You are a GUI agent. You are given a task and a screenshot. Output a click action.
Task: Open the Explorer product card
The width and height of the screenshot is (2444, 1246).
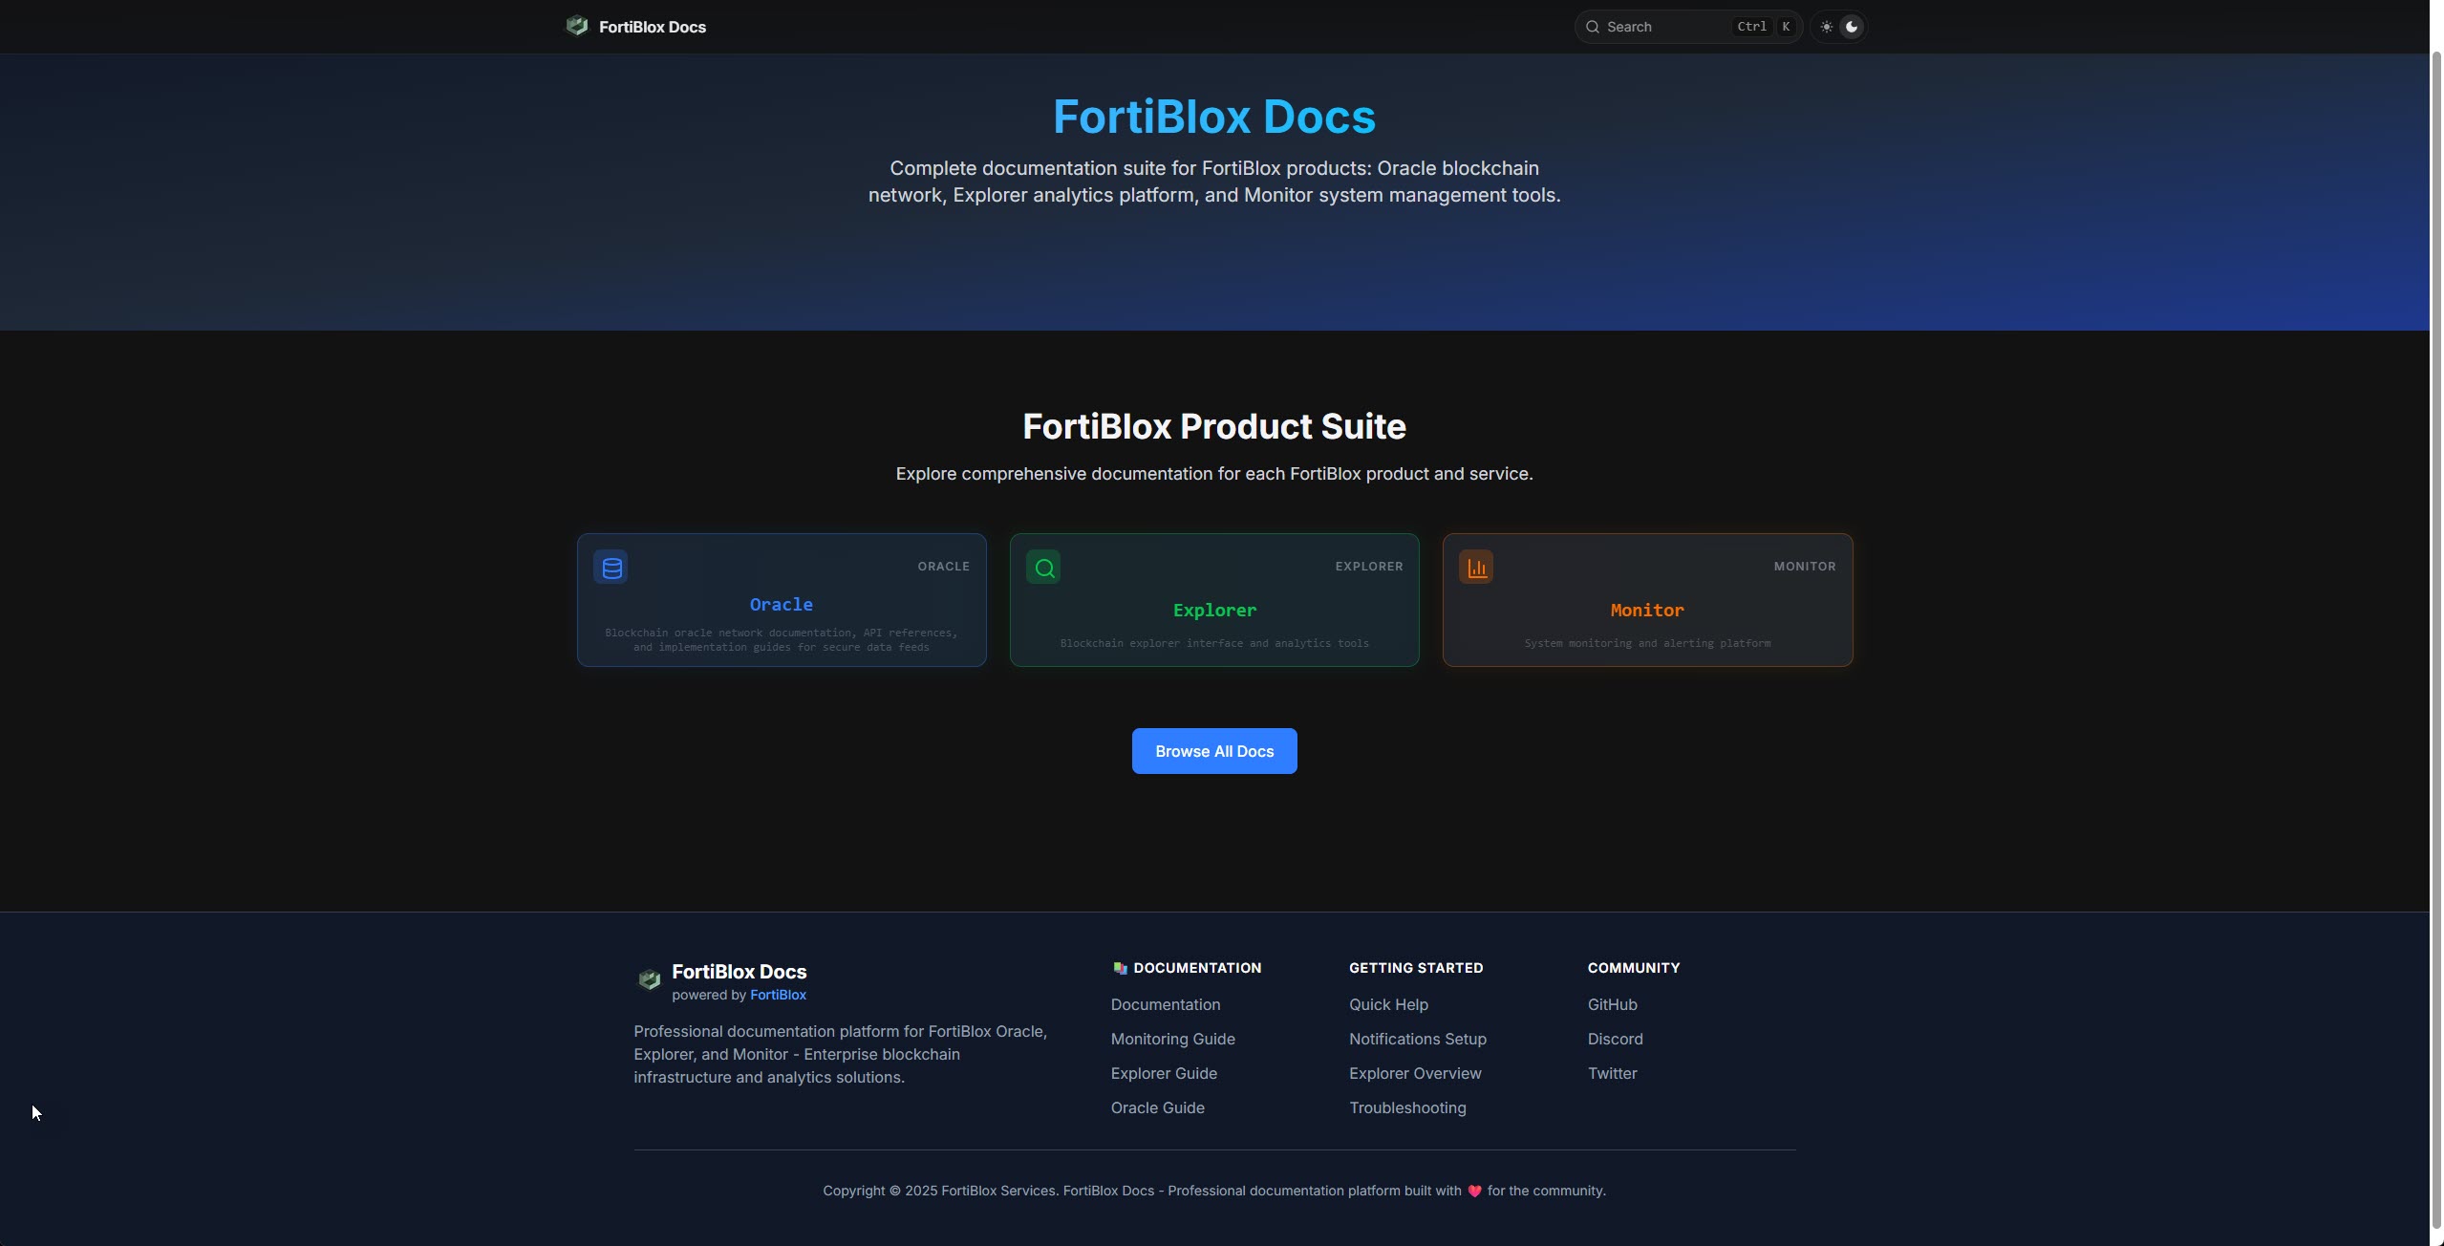(x=1213, y=600)
